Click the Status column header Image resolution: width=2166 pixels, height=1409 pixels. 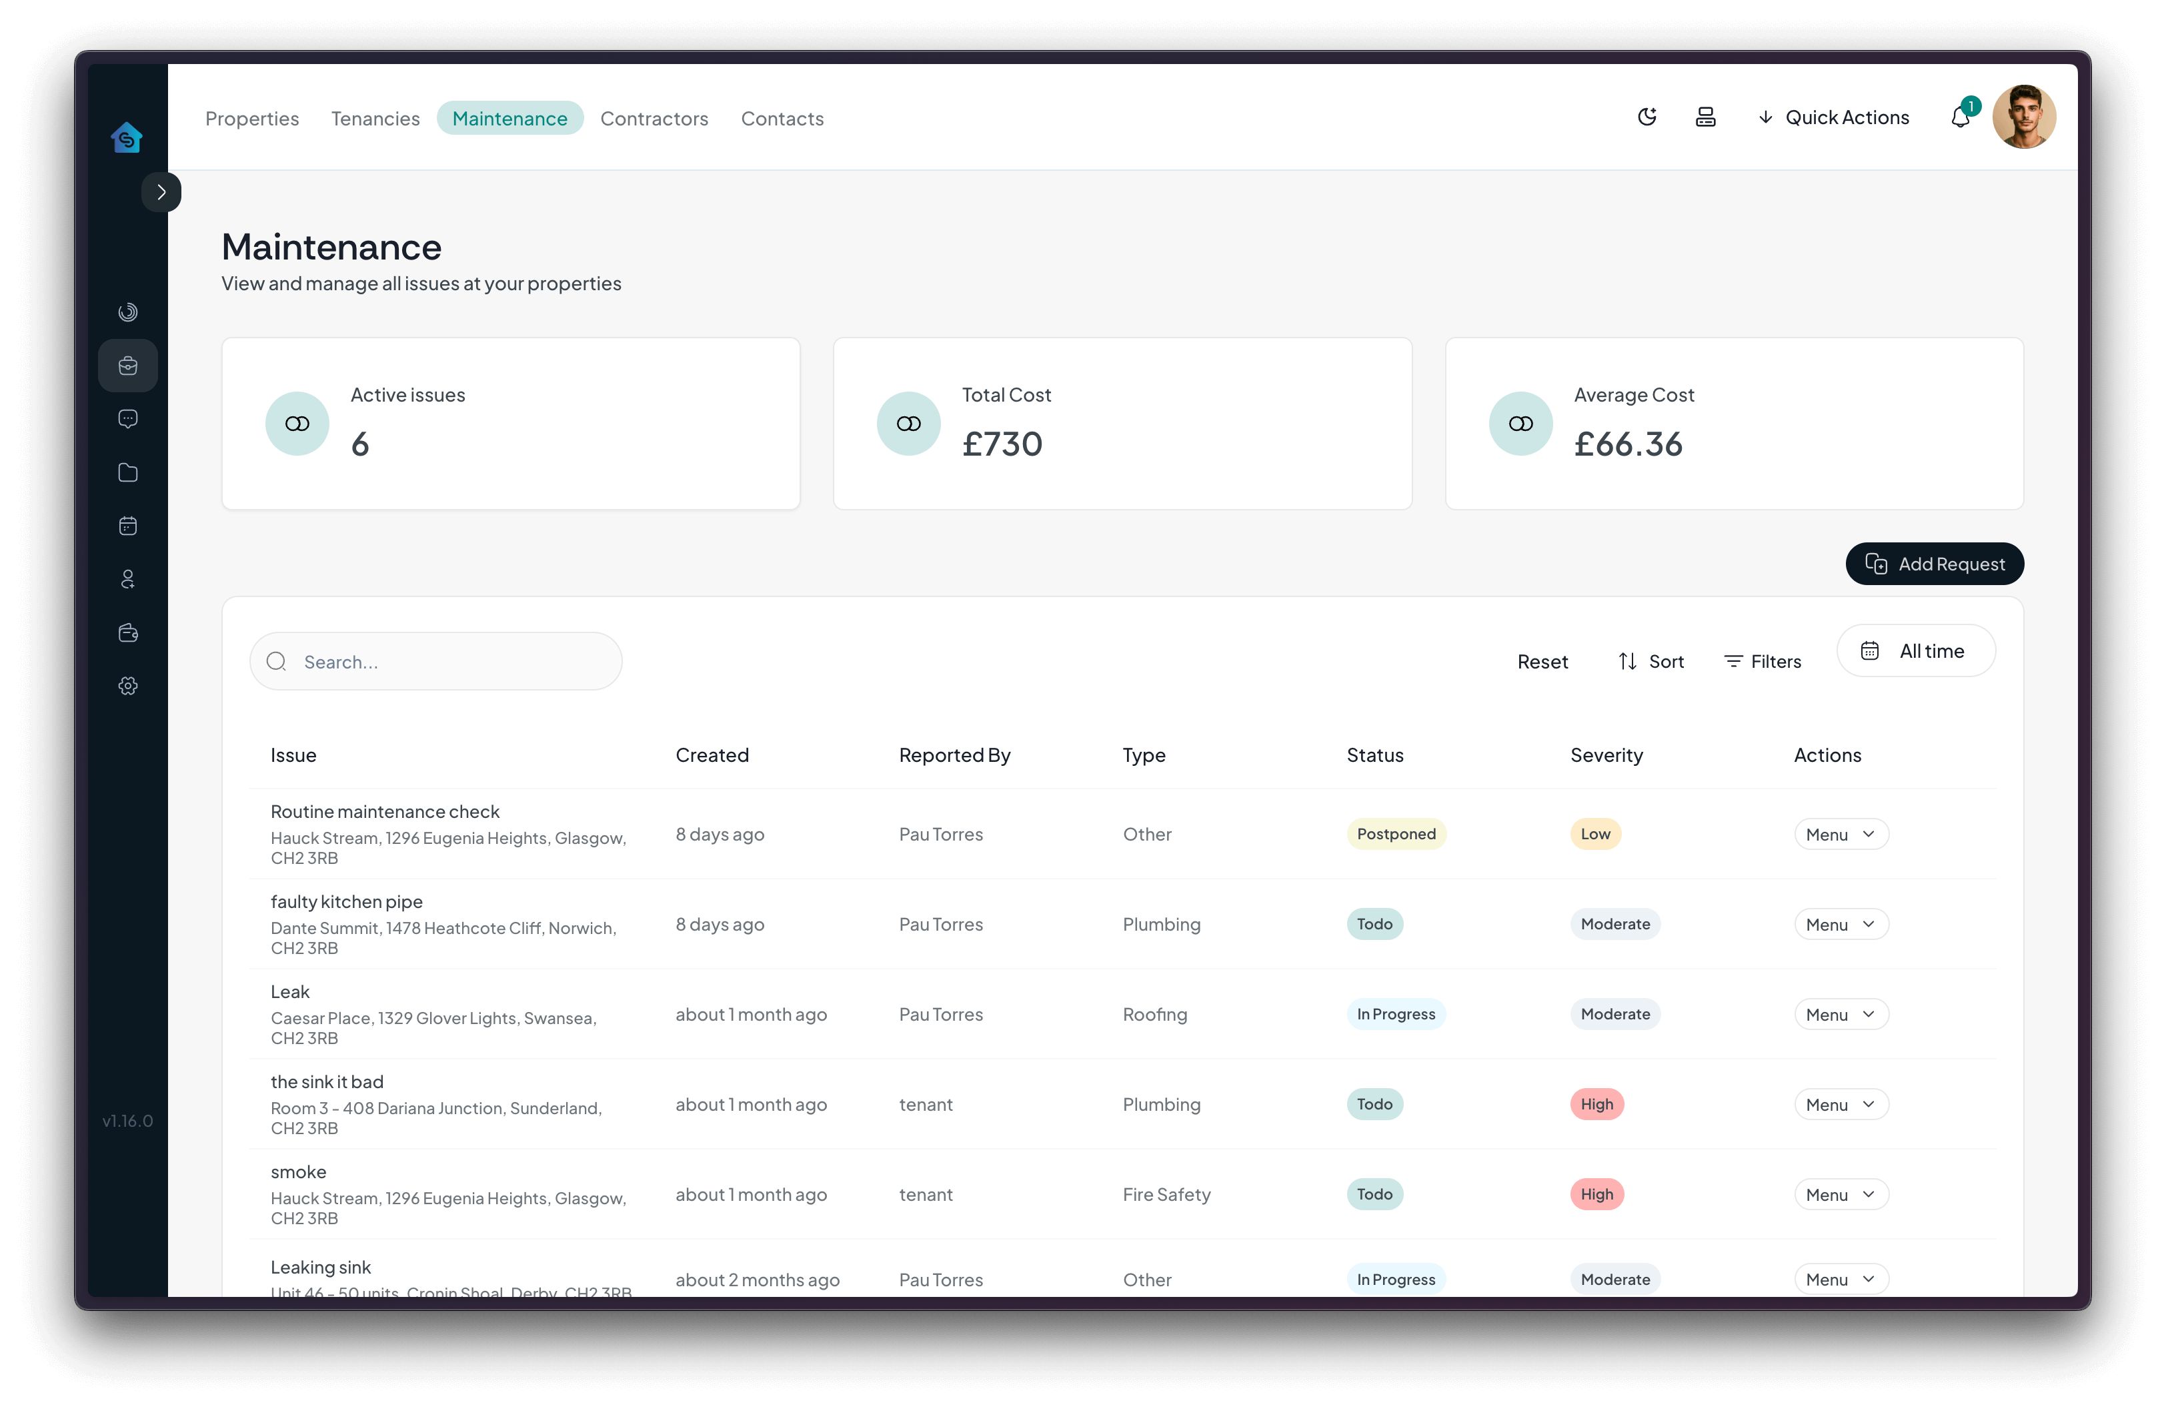click(x=1375, y=755)
